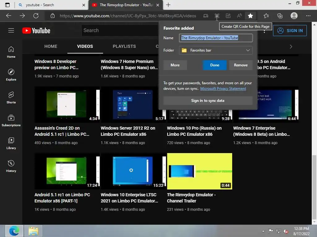Open Assassin's Creed 2D video thumbnail
The width and height of the screenshot is (317, 237).
[x=67, y=104]
